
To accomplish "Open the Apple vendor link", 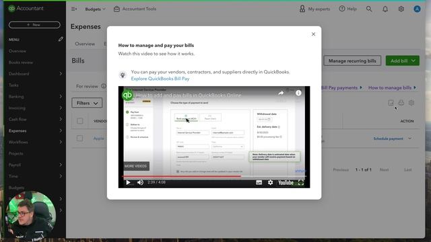I will click(x=98, y=138).
